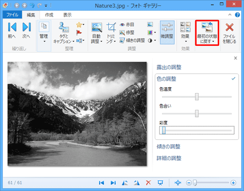Open quick access toolbar customize arrow
The height and width of the screenshot is (191, 244).
tap(46, 6)
